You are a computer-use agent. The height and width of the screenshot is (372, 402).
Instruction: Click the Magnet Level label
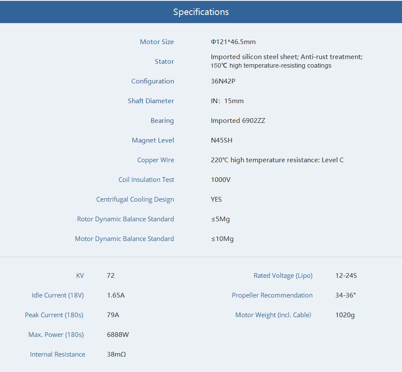point(153,140)
